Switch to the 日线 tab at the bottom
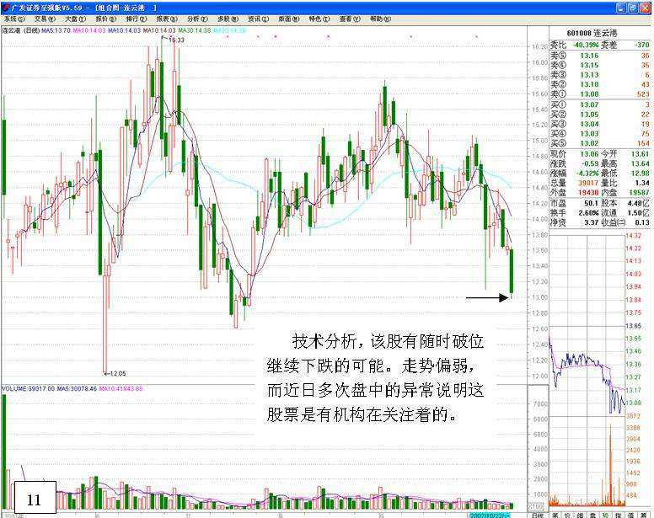Image resolution: width=654 pixels, height=518 pixels. point(538,515)
